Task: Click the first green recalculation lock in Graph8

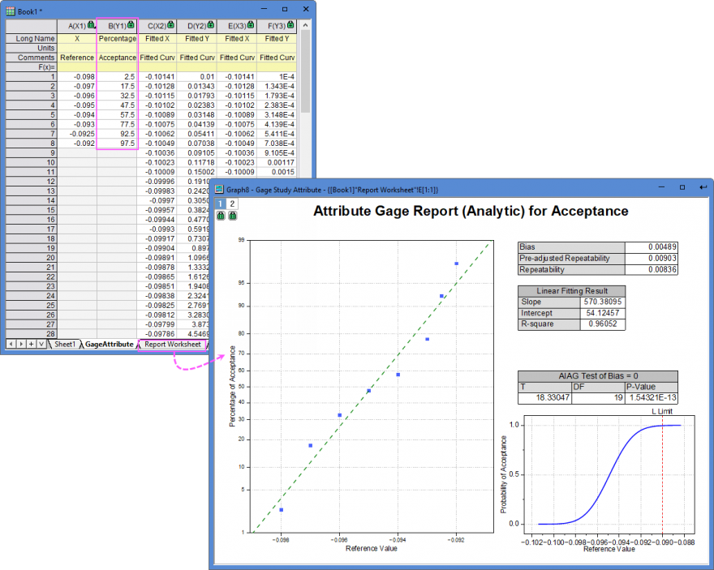Action: 221,216
